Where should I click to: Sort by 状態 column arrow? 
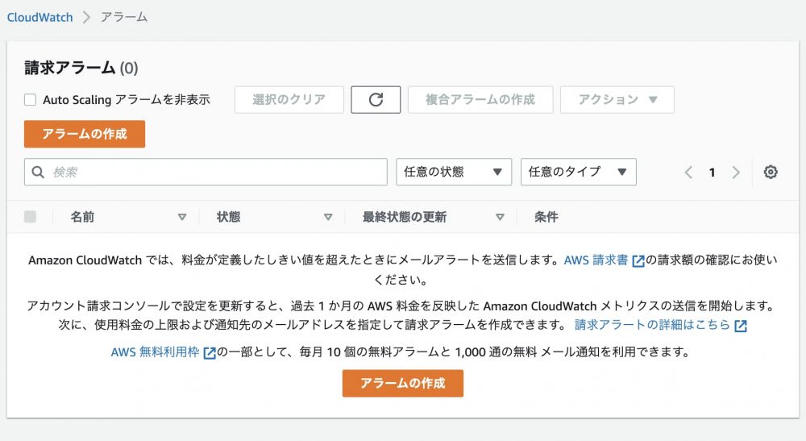(x=328, y=217)
